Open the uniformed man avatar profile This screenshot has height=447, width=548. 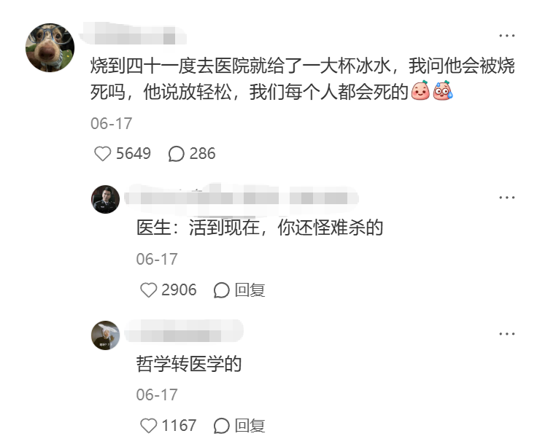[x=105, y=199]
